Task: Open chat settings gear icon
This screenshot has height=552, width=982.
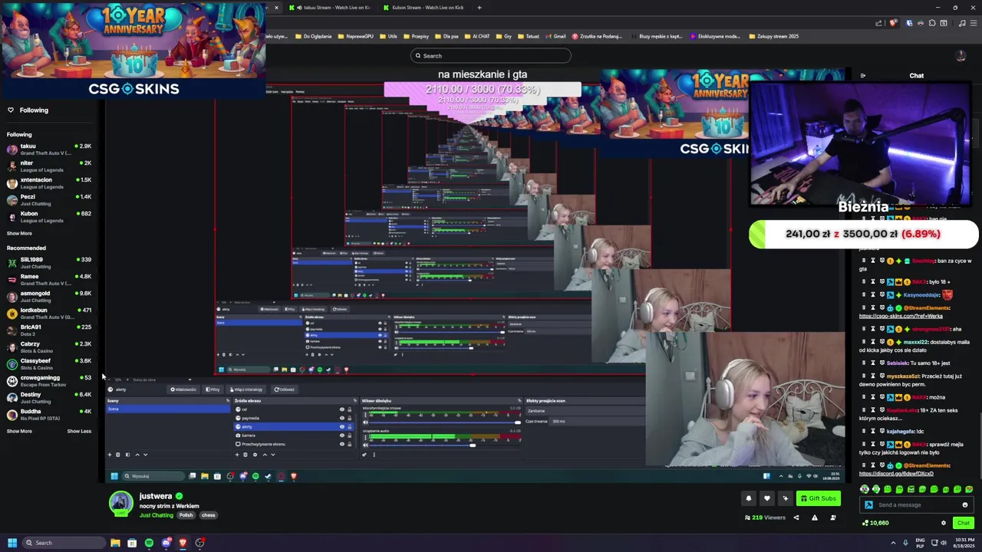Action: 944,523
